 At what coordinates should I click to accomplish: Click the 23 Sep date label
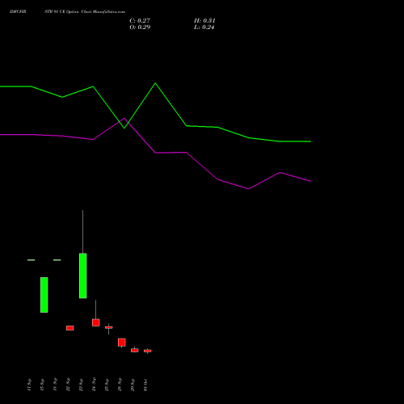click(81, 385)
